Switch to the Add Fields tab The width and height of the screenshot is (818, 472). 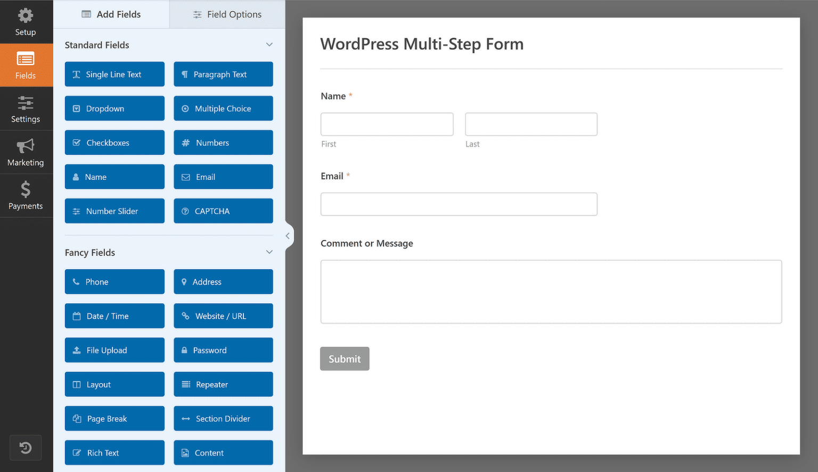(x=111, y=14)
